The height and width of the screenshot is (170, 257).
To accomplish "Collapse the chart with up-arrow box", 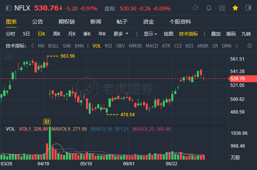I will click(10, 57).
